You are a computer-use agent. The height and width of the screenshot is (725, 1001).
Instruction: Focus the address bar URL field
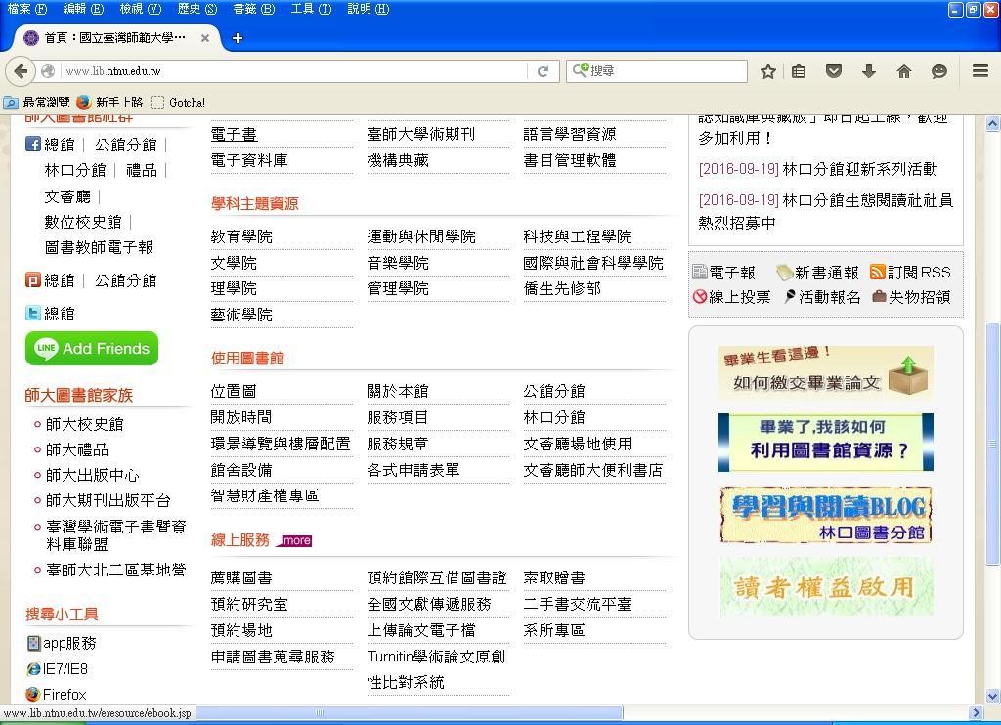pyautogui.click(x=293, y=71)
